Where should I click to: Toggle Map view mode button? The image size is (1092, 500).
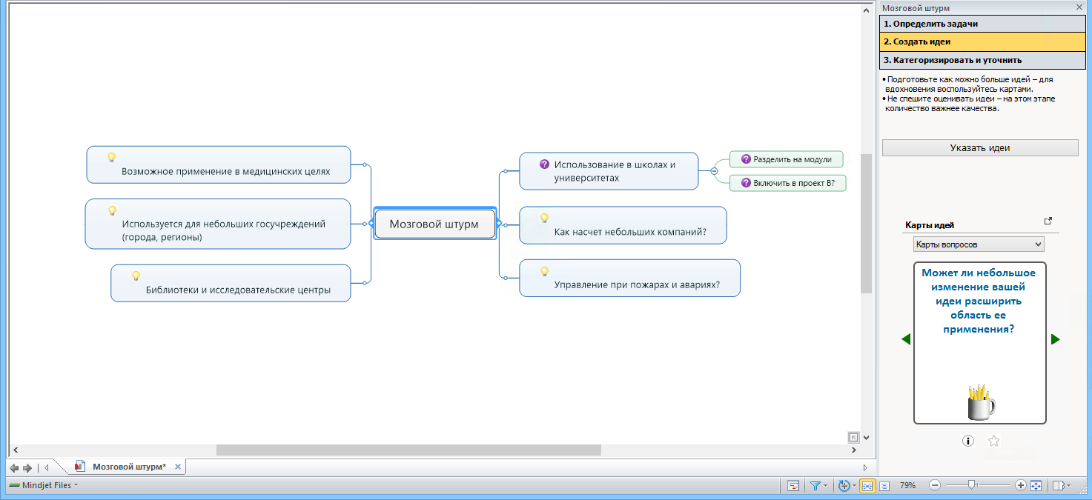tap(867, 485)
